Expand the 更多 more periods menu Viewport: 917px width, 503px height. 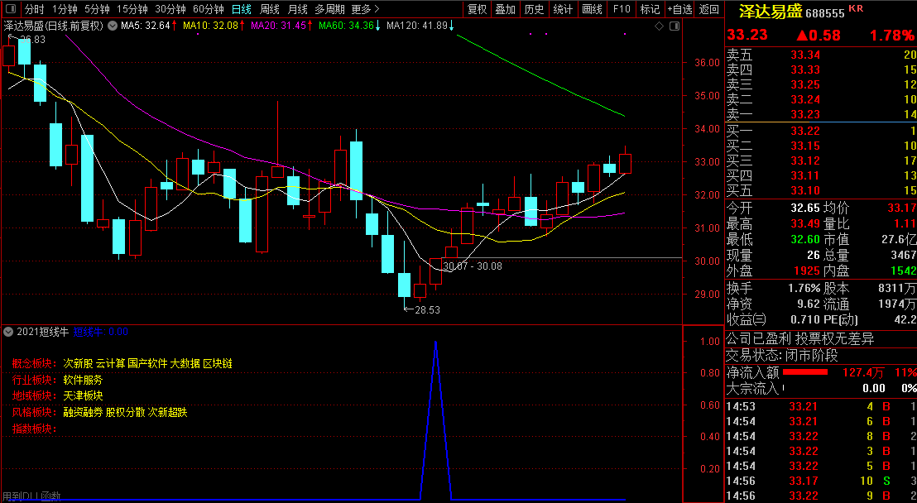pos(366,9)
